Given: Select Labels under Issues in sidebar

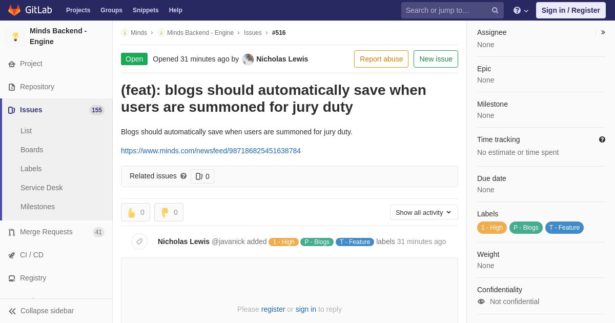Looking at the screenshot, I should point(31,169).
